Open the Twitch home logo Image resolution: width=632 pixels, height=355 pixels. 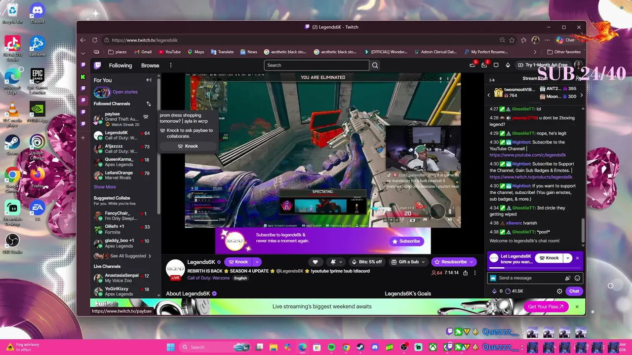point(98,65)
